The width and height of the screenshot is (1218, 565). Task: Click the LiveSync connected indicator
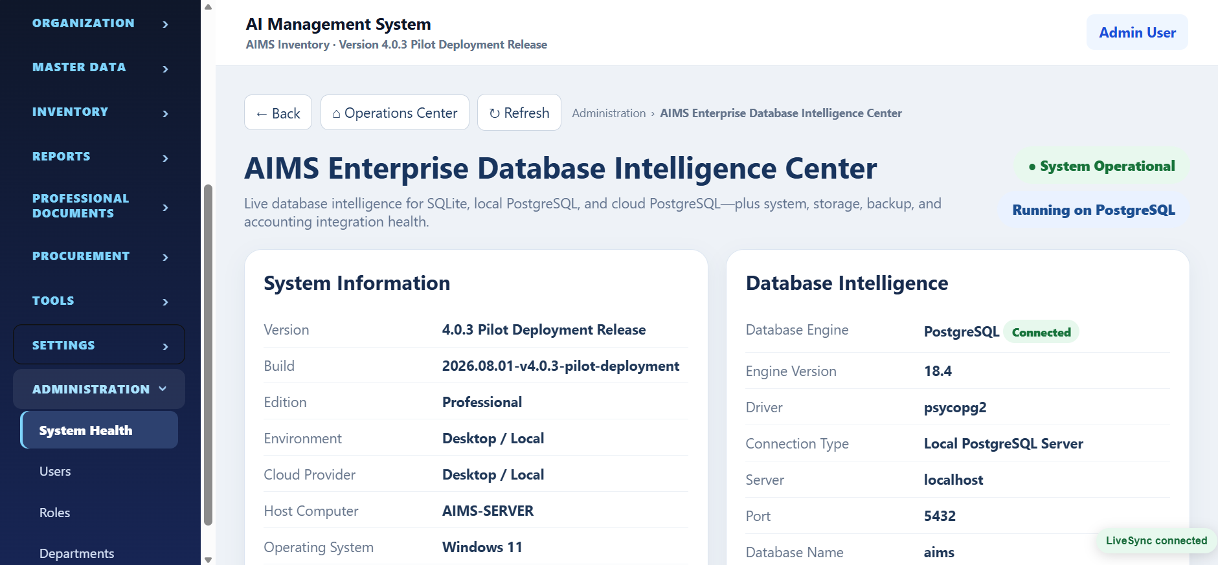(x=1156, y=540)
